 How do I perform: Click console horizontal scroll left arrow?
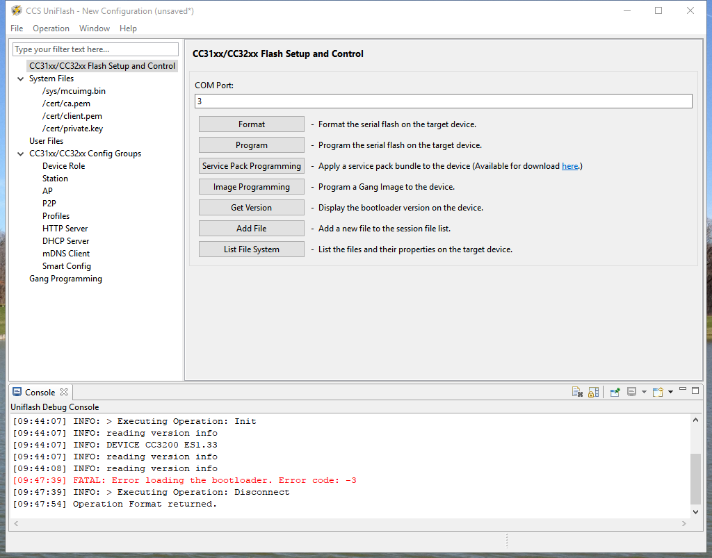click(16, 523)
